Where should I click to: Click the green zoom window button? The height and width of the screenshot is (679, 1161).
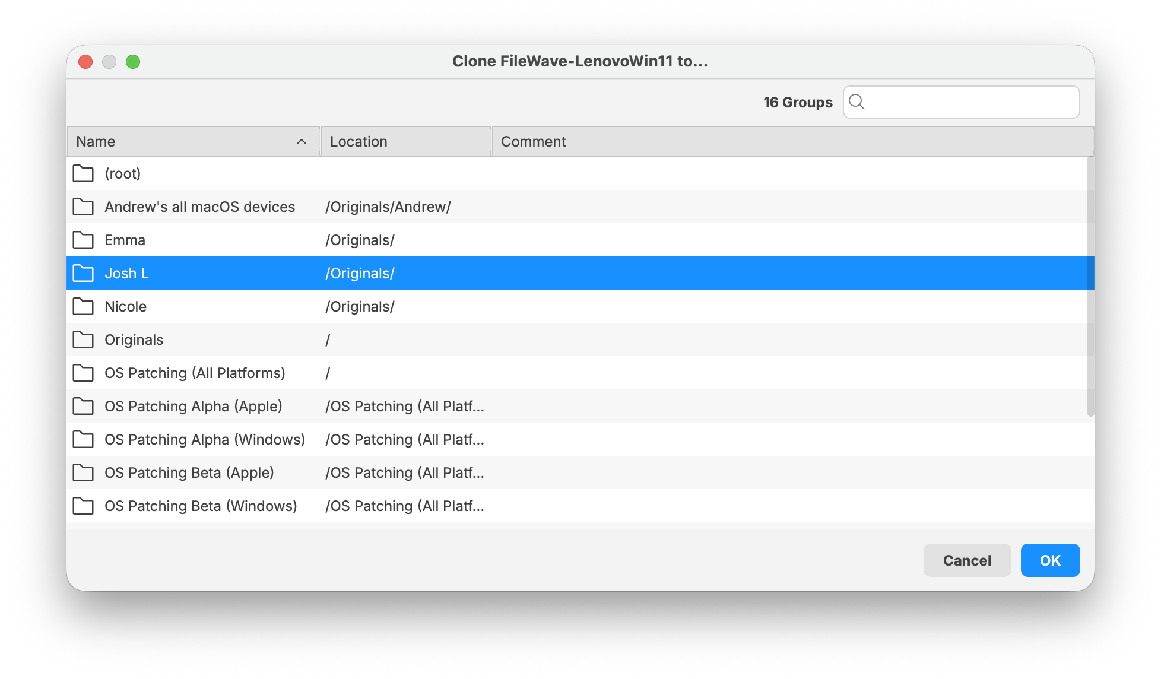133,62
